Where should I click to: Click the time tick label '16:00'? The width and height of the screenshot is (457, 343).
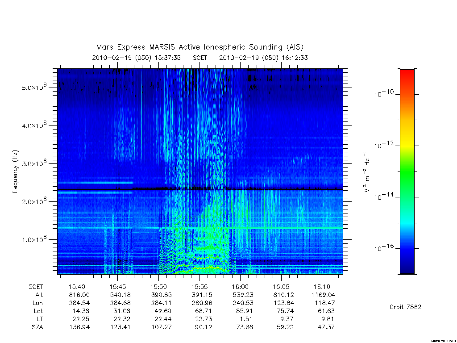[x=240, y=287]
